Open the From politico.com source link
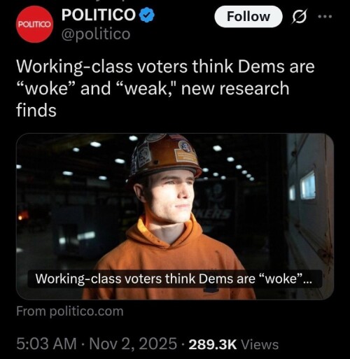Screen dimensions: 350x359 (x=70, y=311)
